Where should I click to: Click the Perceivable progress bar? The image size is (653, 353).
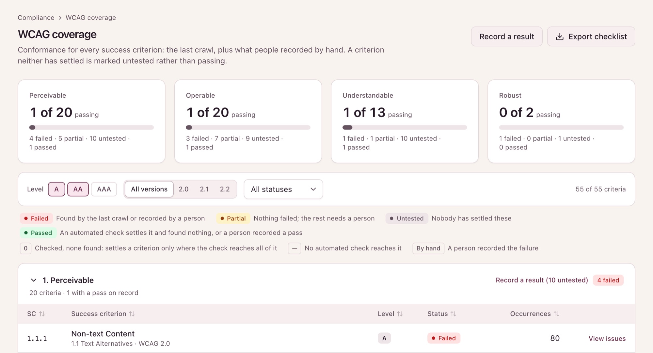91,127
